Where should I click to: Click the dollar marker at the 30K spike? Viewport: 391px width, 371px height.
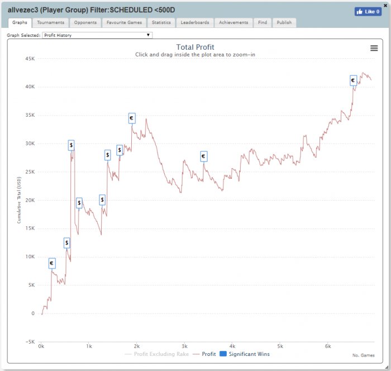click(x=71, y=145)
